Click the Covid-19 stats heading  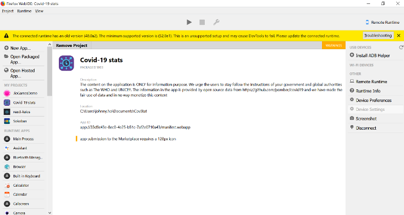(x=101, y=60)
